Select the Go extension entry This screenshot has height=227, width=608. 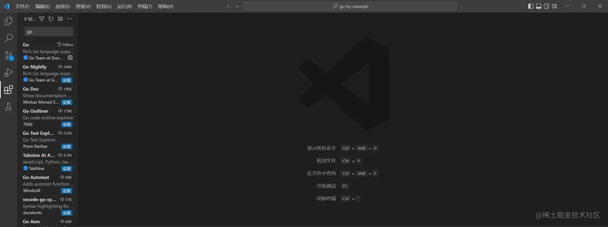pos(47,51)
